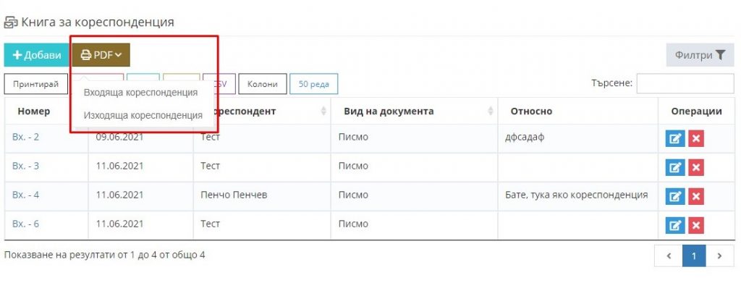
Task: Click the Колони button
Action: pyautogui.click(x=262, y=84)
